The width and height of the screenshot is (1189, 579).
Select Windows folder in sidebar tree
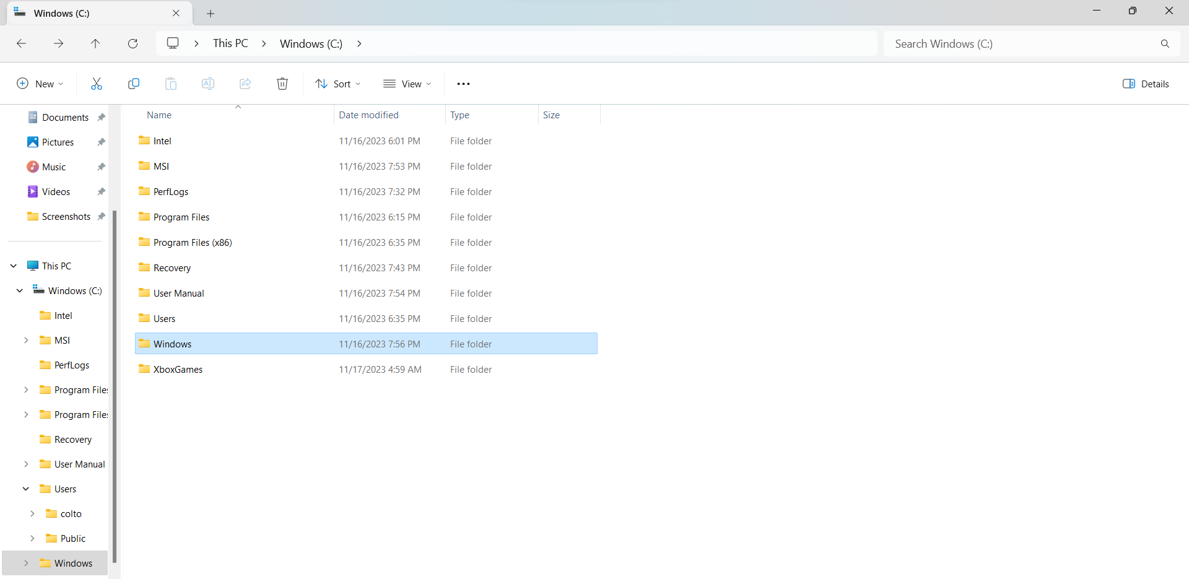pos(55,563)
